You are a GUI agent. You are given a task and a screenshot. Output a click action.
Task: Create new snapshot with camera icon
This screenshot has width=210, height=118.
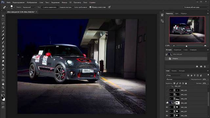click(x=201, y=67)
